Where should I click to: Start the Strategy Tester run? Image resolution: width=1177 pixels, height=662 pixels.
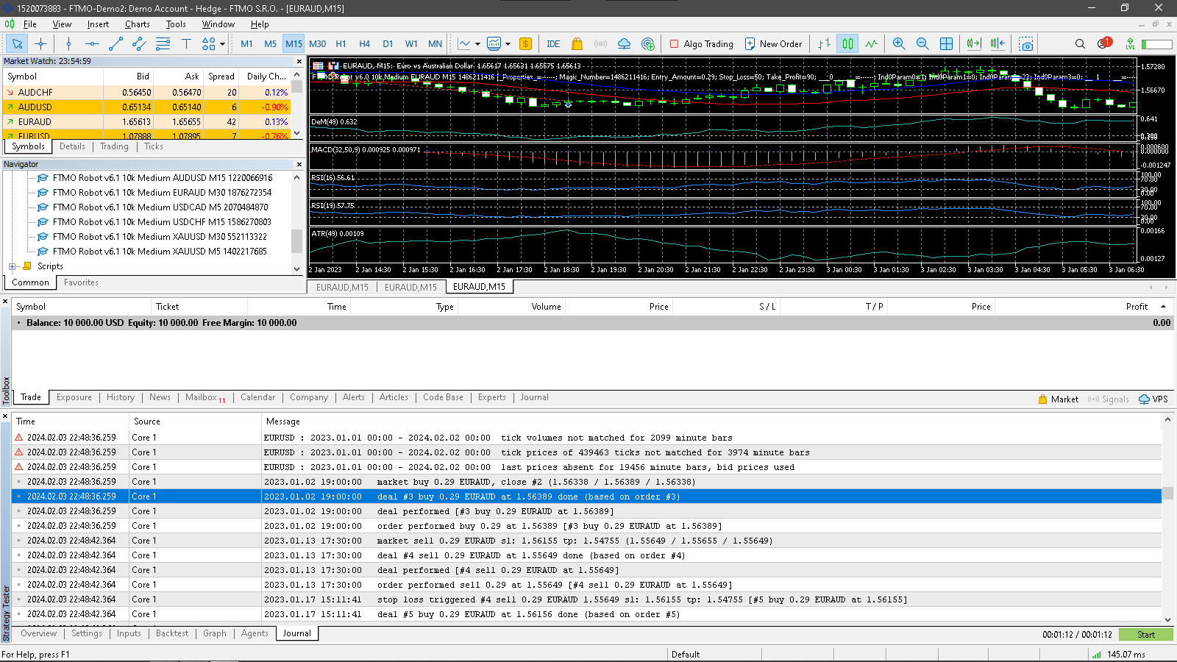(x=1145, y=634)
